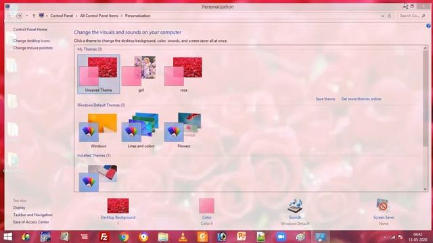This screenshot has width=433, height=243.
Task: Click the computer icon in address bar
Action: (41, 16)
